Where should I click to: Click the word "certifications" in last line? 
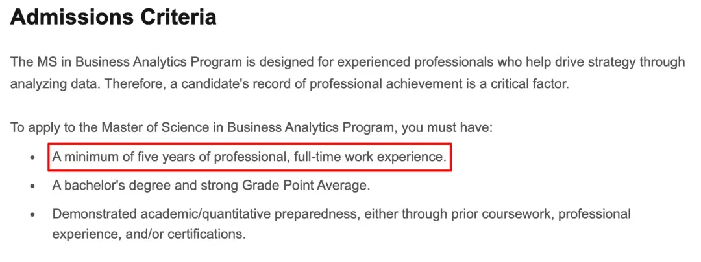(x=208, y=234)
